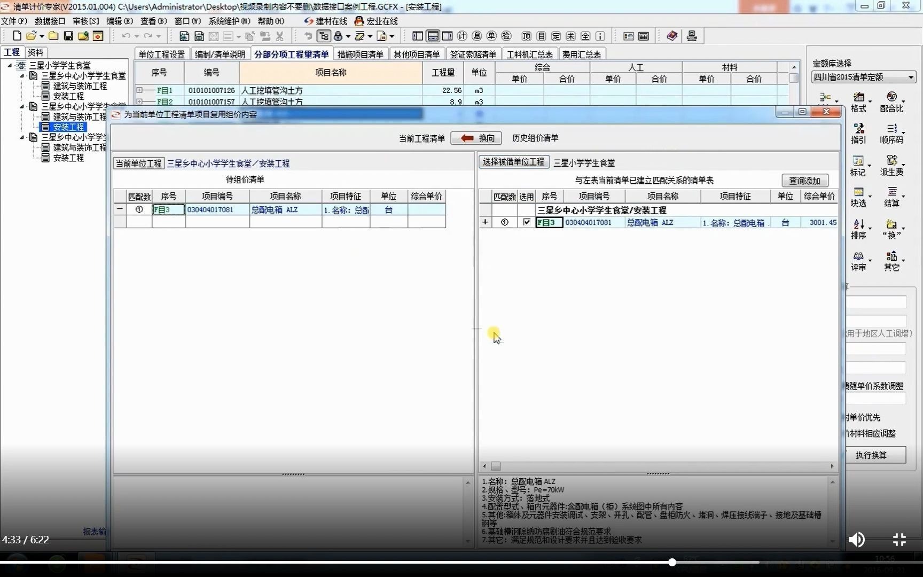Open the dropdown arrow next to Open folder icon
The width and height of the screenshot is (923, 577).
[x=42, y=36]
